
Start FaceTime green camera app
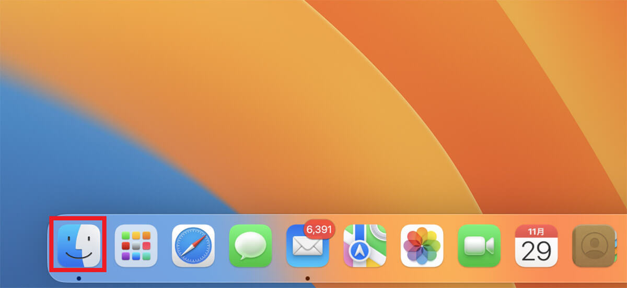479,246
